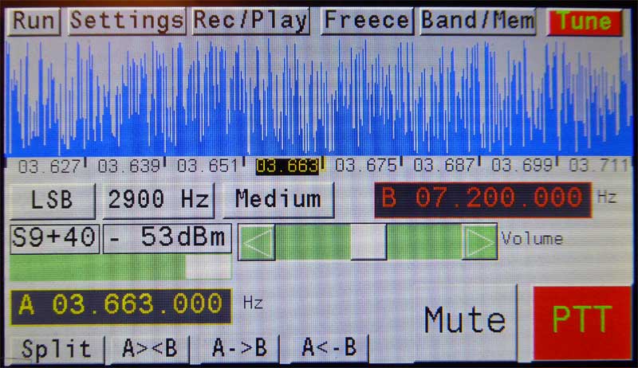Select the VFO B 07.200.000 frequency display

click(x=482, y=199)
